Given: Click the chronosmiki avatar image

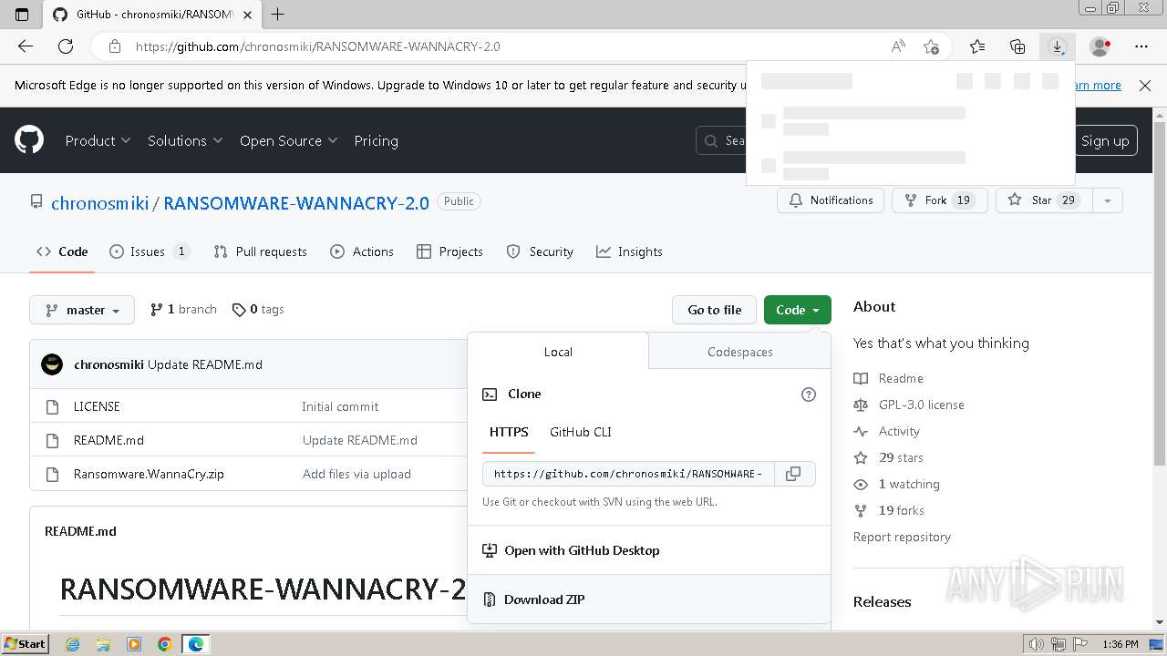Looking at the screenshot, I should coord(52,364).
